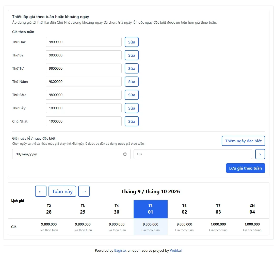The width and height of the screenshot is (274, 255).
Task: Click the 9.800.000 price under T3 29
Action: 83,224
